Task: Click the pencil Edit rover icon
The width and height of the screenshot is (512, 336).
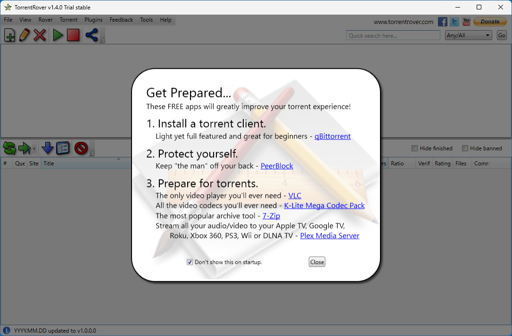Action: pos(25,35)
